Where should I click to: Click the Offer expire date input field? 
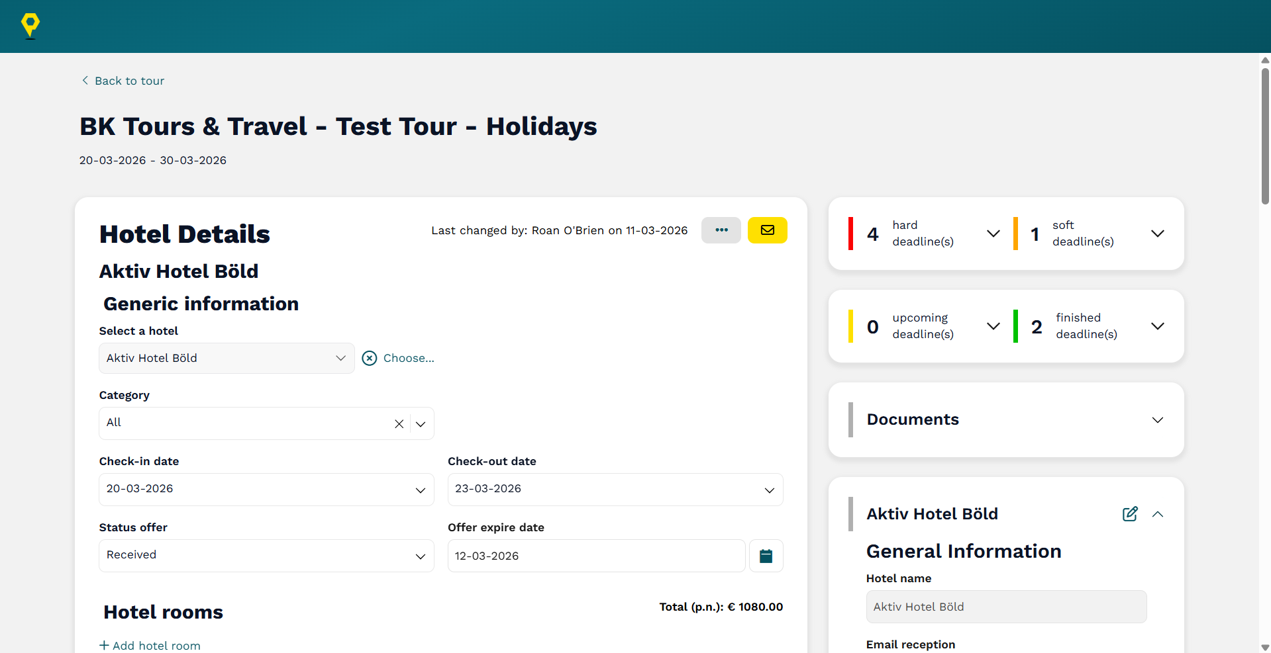point(596,556)
